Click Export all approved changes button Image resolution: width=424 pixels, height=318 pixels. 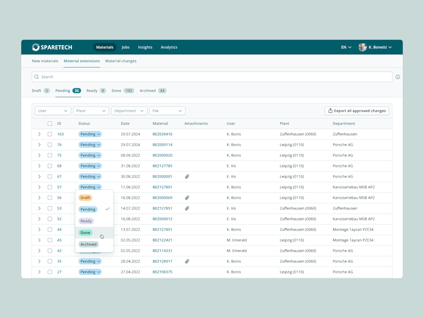coord(357,111)
